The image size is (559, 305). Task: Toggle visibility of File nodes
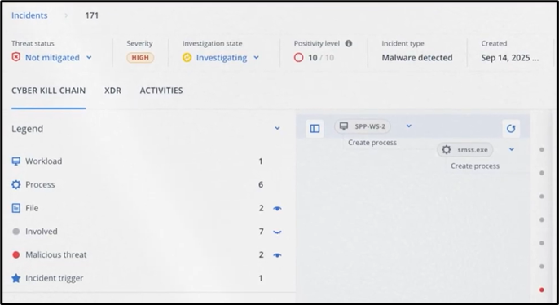(x=277, y=208)
